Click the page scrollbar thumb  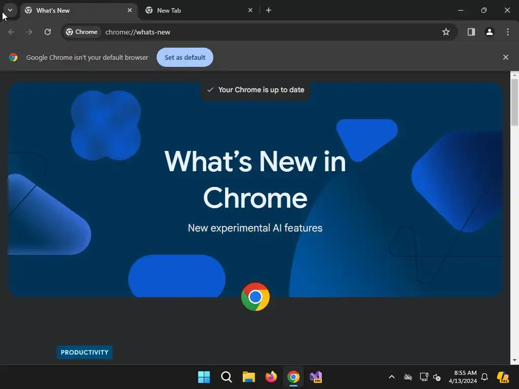pos(514,102)
